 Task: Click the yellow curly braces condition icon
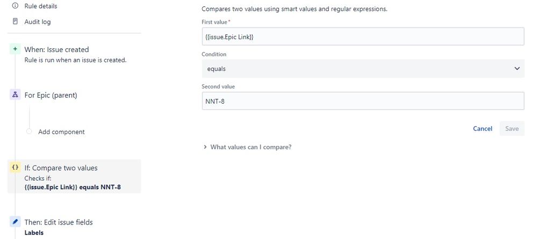[15, 168]
